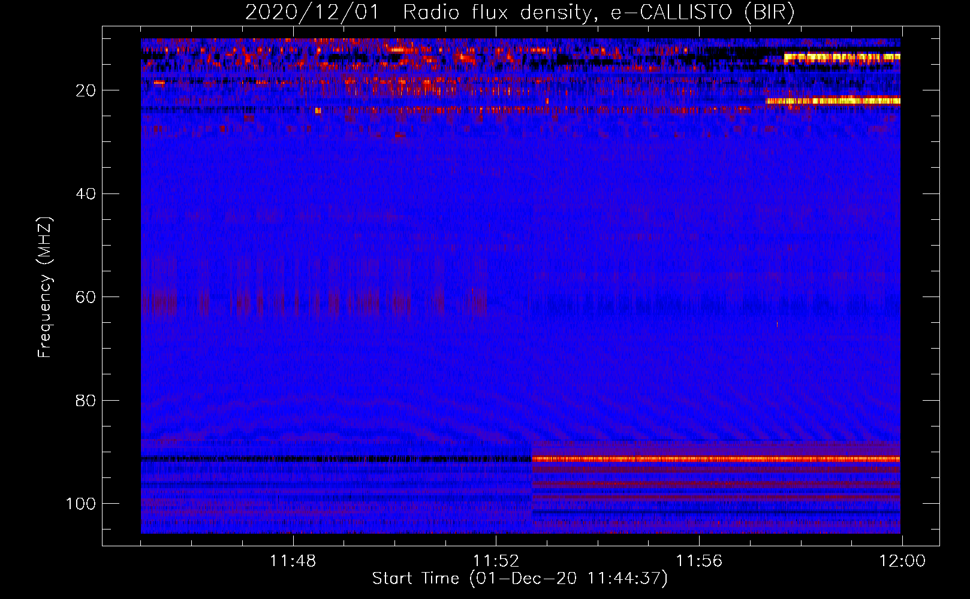Click the 80 frequency tick label
This screenshot has height=599, width=970.
coord(86,400)
